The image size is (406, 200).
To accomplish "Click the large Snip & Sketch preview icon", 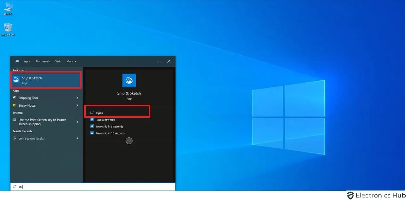I will click(x=129, y=80).
